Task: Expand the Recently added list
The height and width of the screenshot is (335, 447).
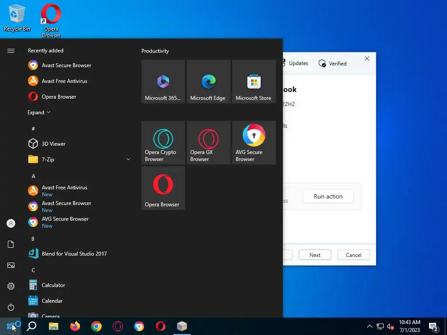Action: tap(39, 112)
